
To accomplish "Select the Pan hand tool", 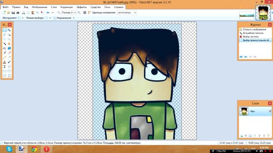I will 9,44.
